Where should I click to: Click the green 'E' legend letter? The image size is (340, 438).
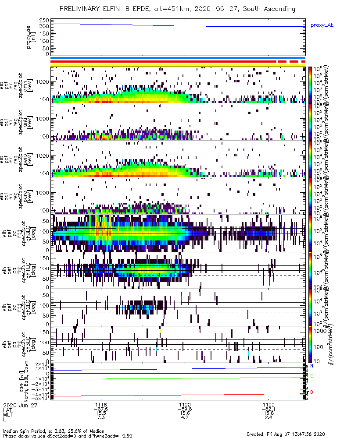pyautogui.click(x=311, y=376)
